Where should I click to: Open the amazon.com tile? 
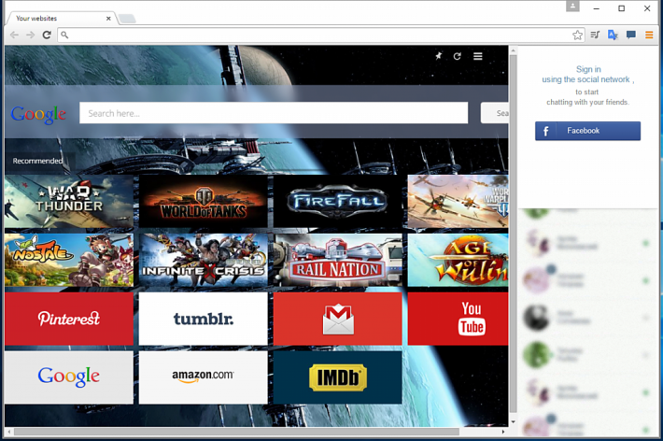point(204,377)
